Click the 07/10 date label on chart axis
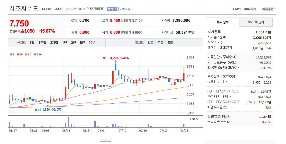Viewport: 286px width, 144px height. tap(122, 131)
